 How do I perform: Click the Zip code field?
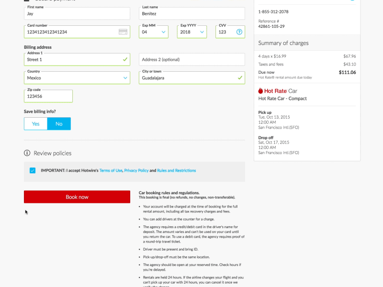(x=48, y=96)
